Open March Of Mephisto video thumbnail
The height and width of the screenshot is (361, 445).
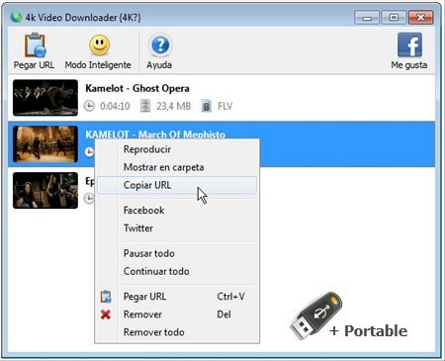coord(45,144)
